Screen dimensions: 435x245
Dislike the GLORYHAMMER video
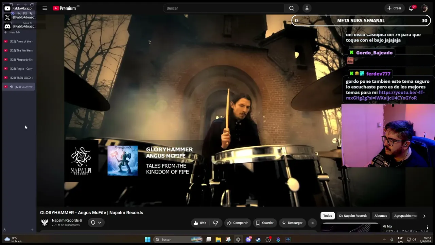pos(215,223)
